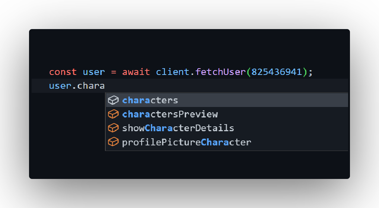
Task: Click the green opening parenthesis
Action: [249, 72]
